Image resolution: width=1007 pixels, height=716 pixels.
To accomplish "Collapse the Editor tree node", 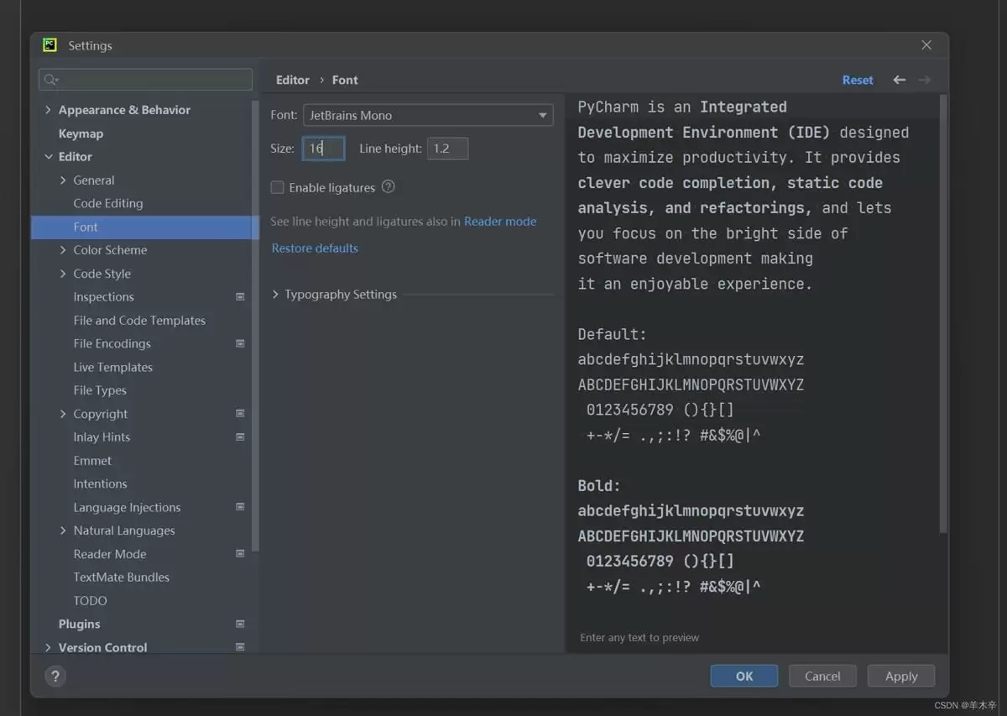I will (x=48, y=157).
